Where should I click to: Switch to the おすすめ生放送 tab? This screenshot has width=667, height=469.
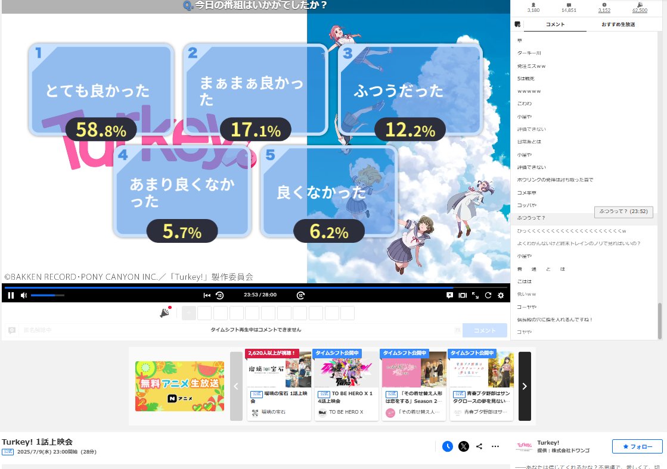[x=618, y=24]
